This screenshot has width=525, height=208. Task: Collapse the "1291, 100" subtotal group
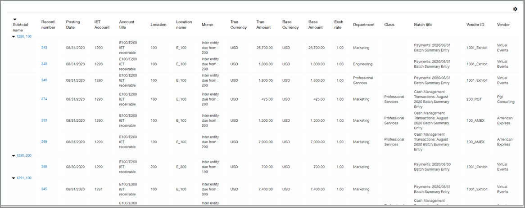pos(14,178)
